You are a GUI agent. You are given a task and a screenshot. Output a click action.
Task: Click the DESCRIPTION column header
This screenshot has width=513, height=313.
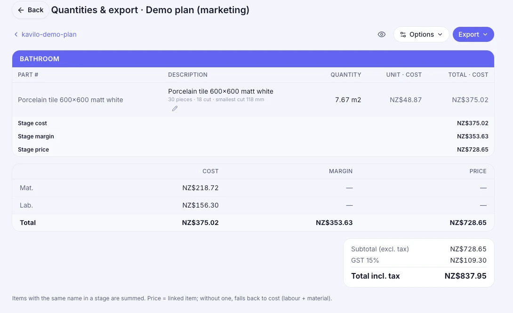tap(188, 75)
